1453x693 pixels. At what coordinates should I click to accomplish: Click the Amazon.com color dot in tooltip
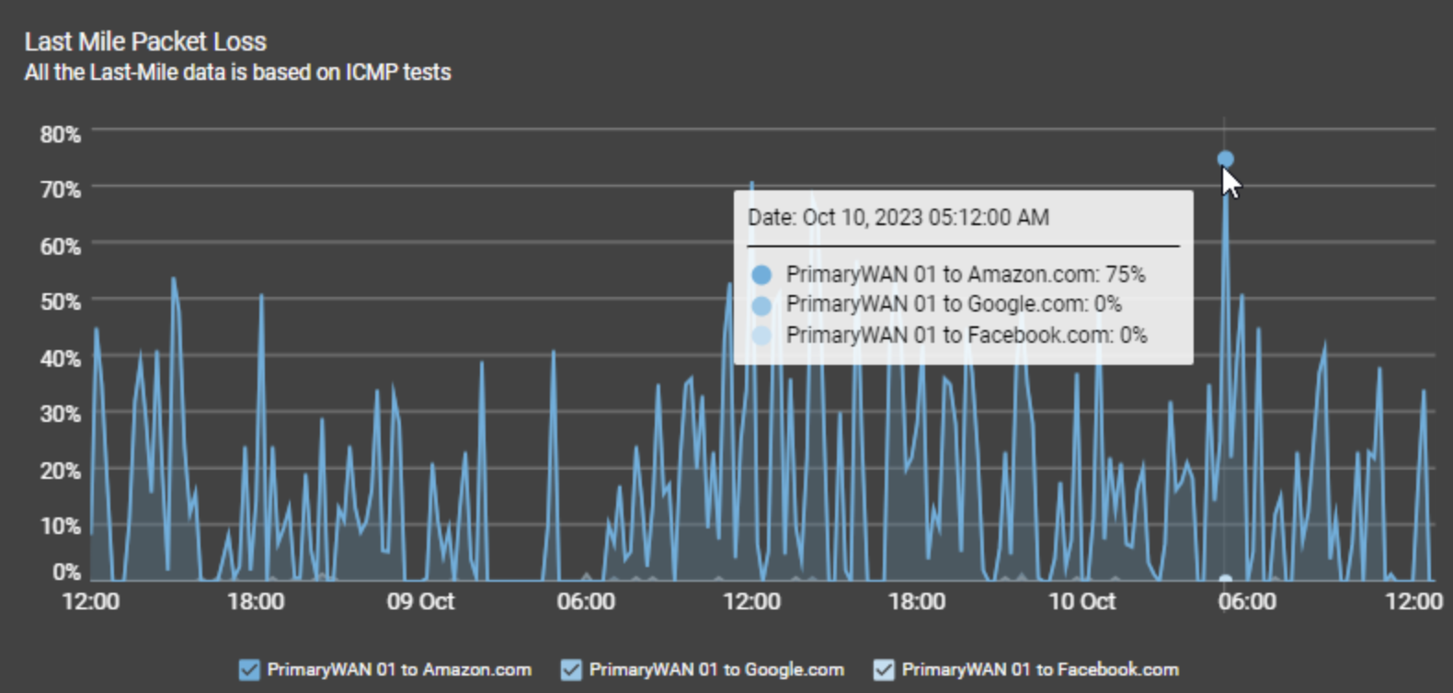[x=761, y=275]
